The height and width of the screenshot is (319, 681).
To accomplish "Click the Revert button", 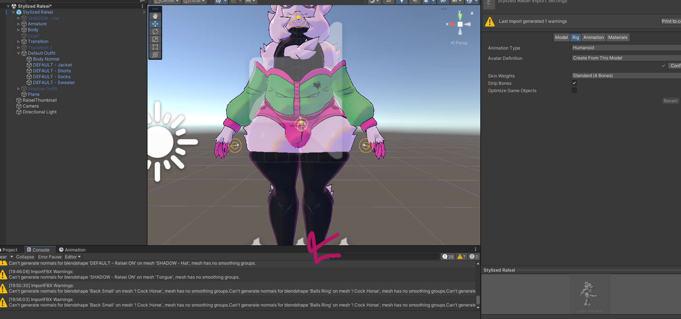I will pos(670,101).
